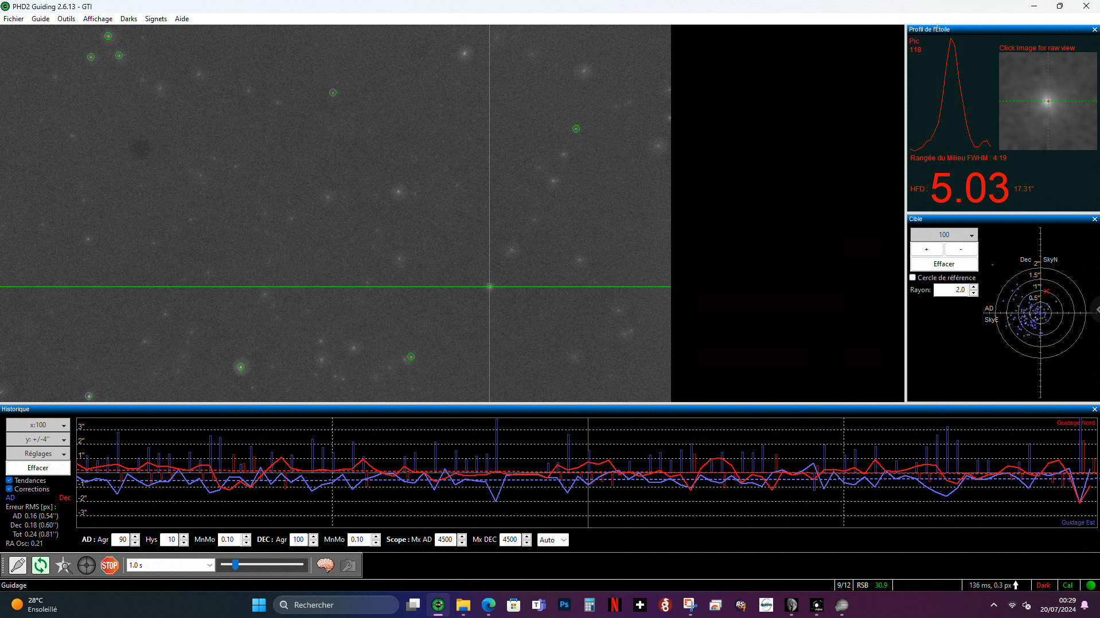Enable Cercle de référence checkbox
The width and height of the screenshot is (1100, 618).
click(x=912, y=277)
